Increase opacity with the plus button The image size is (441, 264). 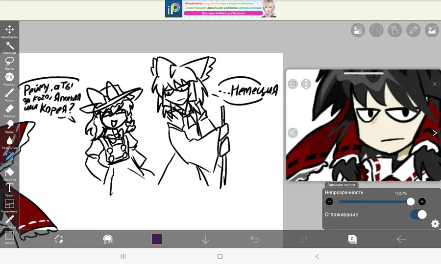(x=421, y=201)
